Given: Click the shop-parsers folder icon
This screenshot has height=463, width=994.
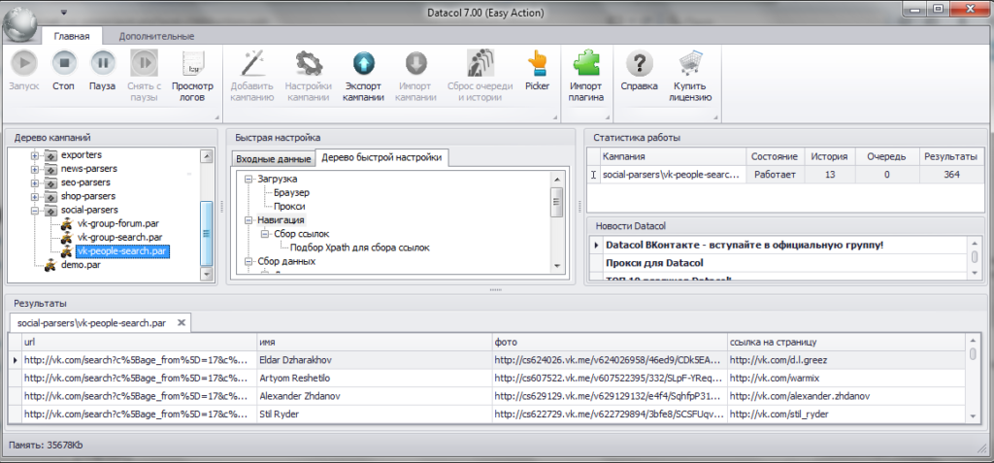Looking at the screenshot, I should [x=50, y=196].
